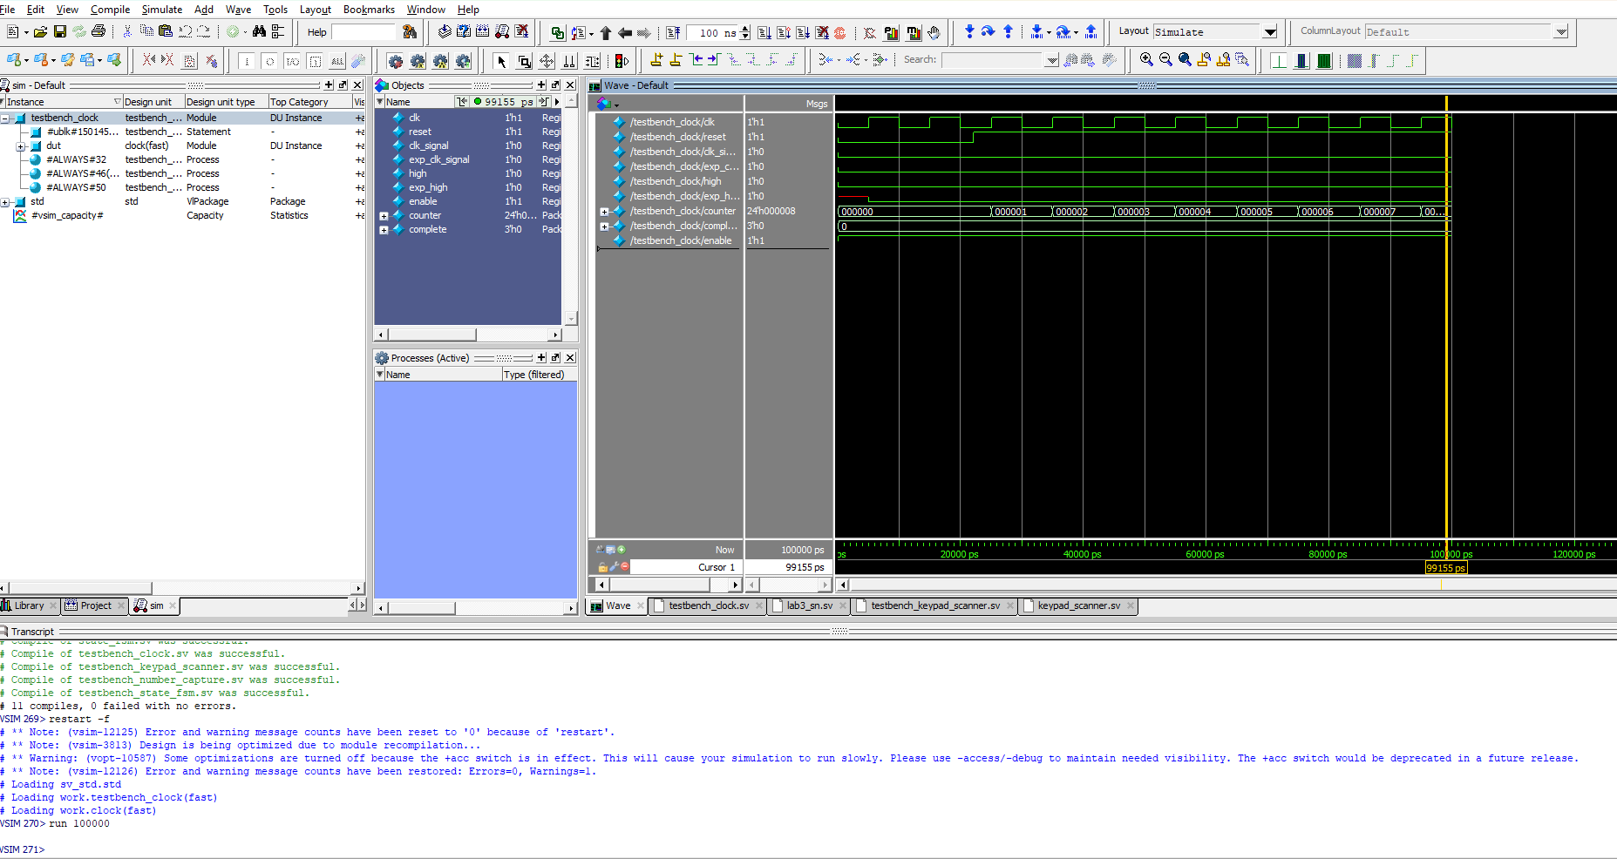The width and height of the screenshot is (1617, 859).
Task: Click the Break simulation hand icon
Action: (934, 33)
